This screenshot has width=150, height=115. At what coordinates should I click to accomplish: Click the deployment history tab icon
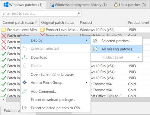tap(52, 5)
